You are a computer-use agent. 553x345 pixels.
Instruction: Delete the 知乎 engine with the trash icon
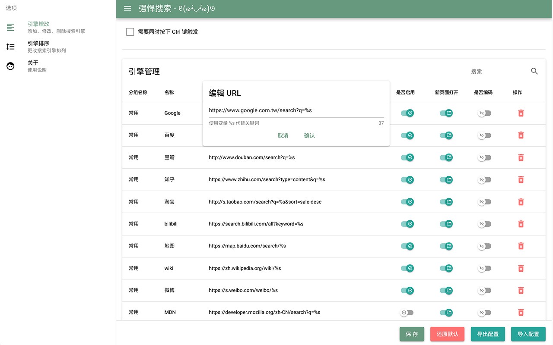521,179
